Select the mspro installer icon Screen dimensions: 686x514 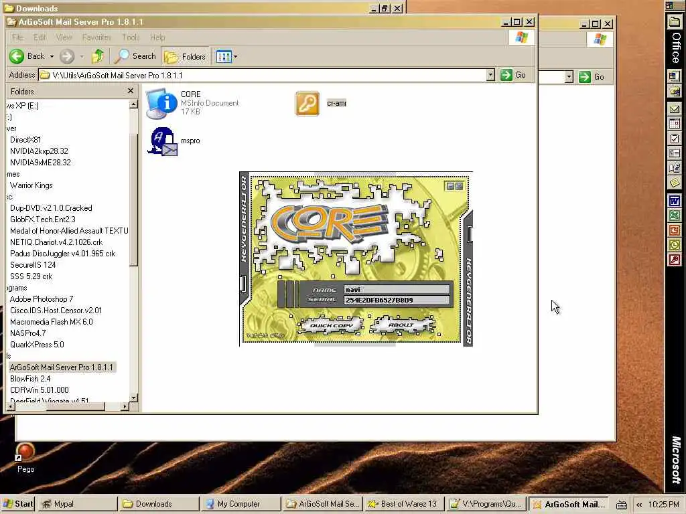point(162,141)
